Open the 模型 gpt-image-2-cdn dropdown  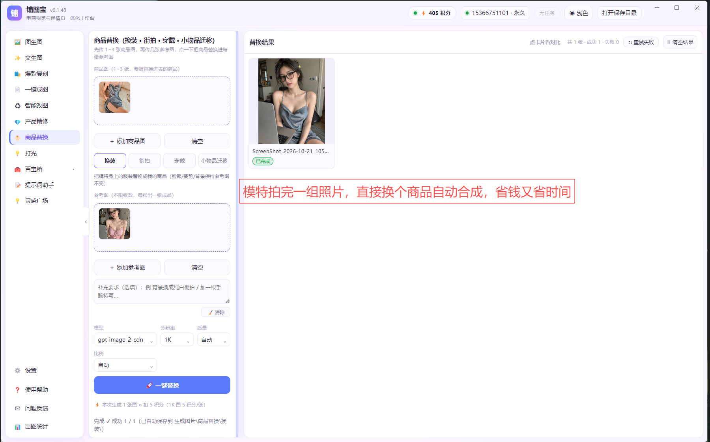click(x=125, y=340)
